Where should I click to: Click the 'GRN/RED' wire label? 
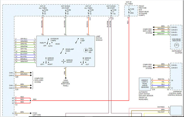(x=24, y=41)
